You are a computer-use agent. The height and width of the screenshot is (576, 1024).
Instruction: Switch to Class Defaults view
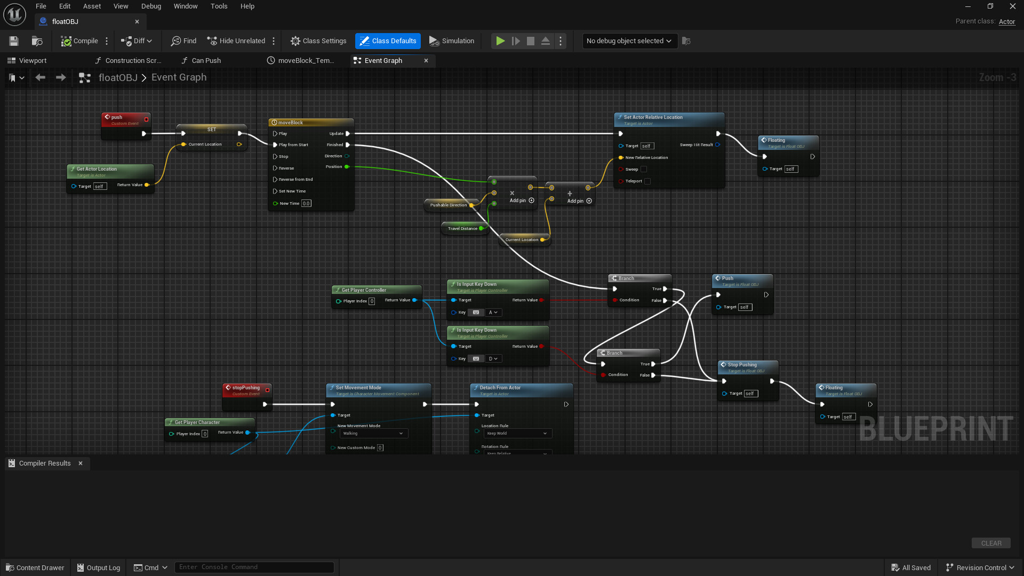click(x=388, y=41)
